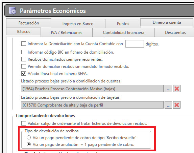Select Vía un pago de anulación option
Viewport: 194px width, 153px height.
(29, 145)
